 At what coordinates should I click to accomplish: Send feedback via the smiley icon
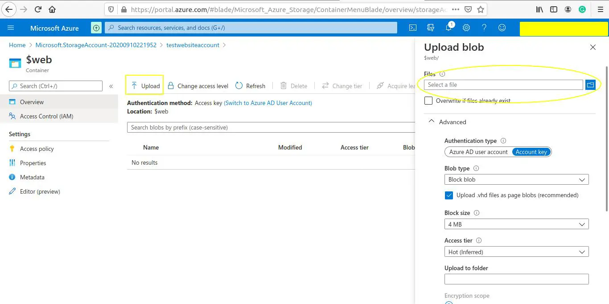click(x=502, y=27)
